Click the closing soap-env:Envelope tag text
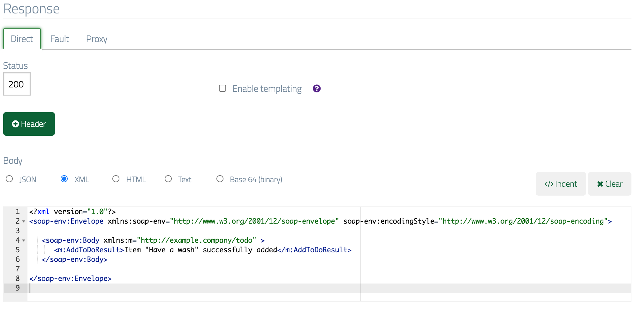Viewport: 634px width, 309px height. (70, 278)
